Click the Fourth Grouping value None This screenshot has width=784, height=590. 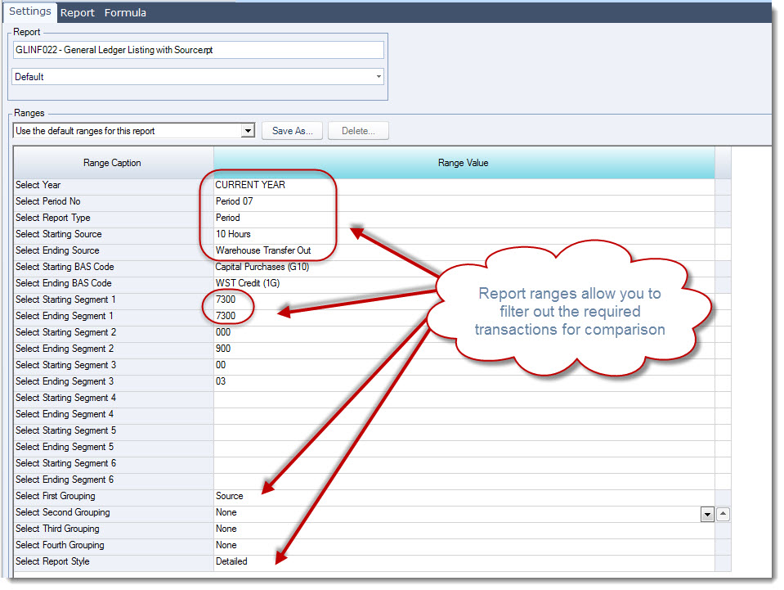point(464,545)
